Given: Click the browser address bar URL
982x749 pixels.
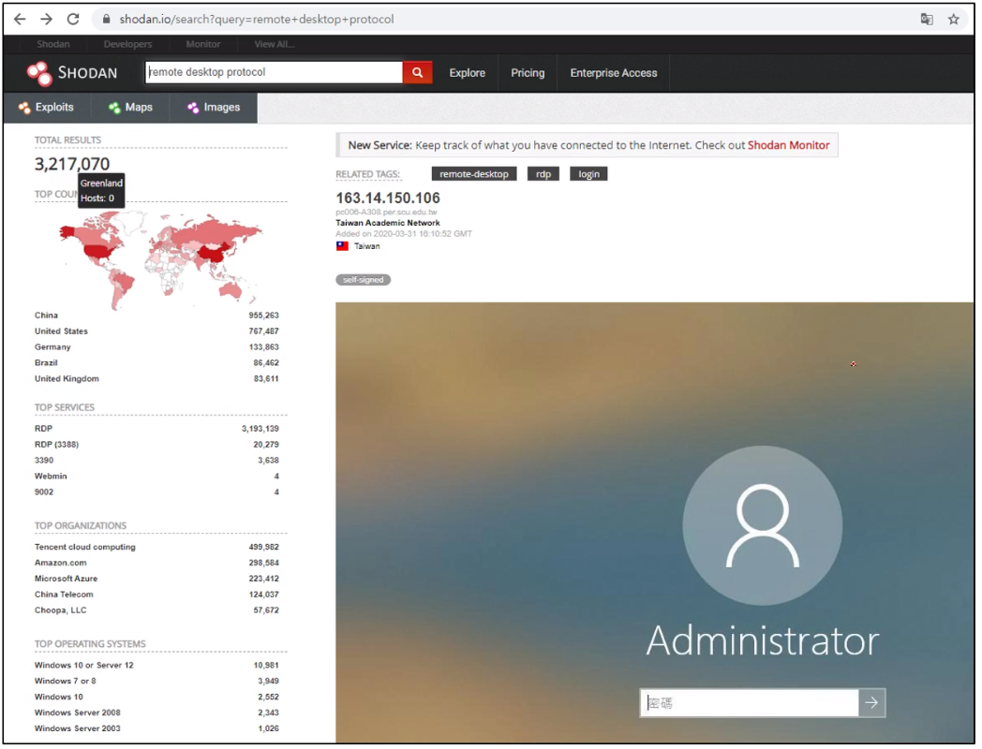Looking at the screenshot, I should tap(257, 20).
